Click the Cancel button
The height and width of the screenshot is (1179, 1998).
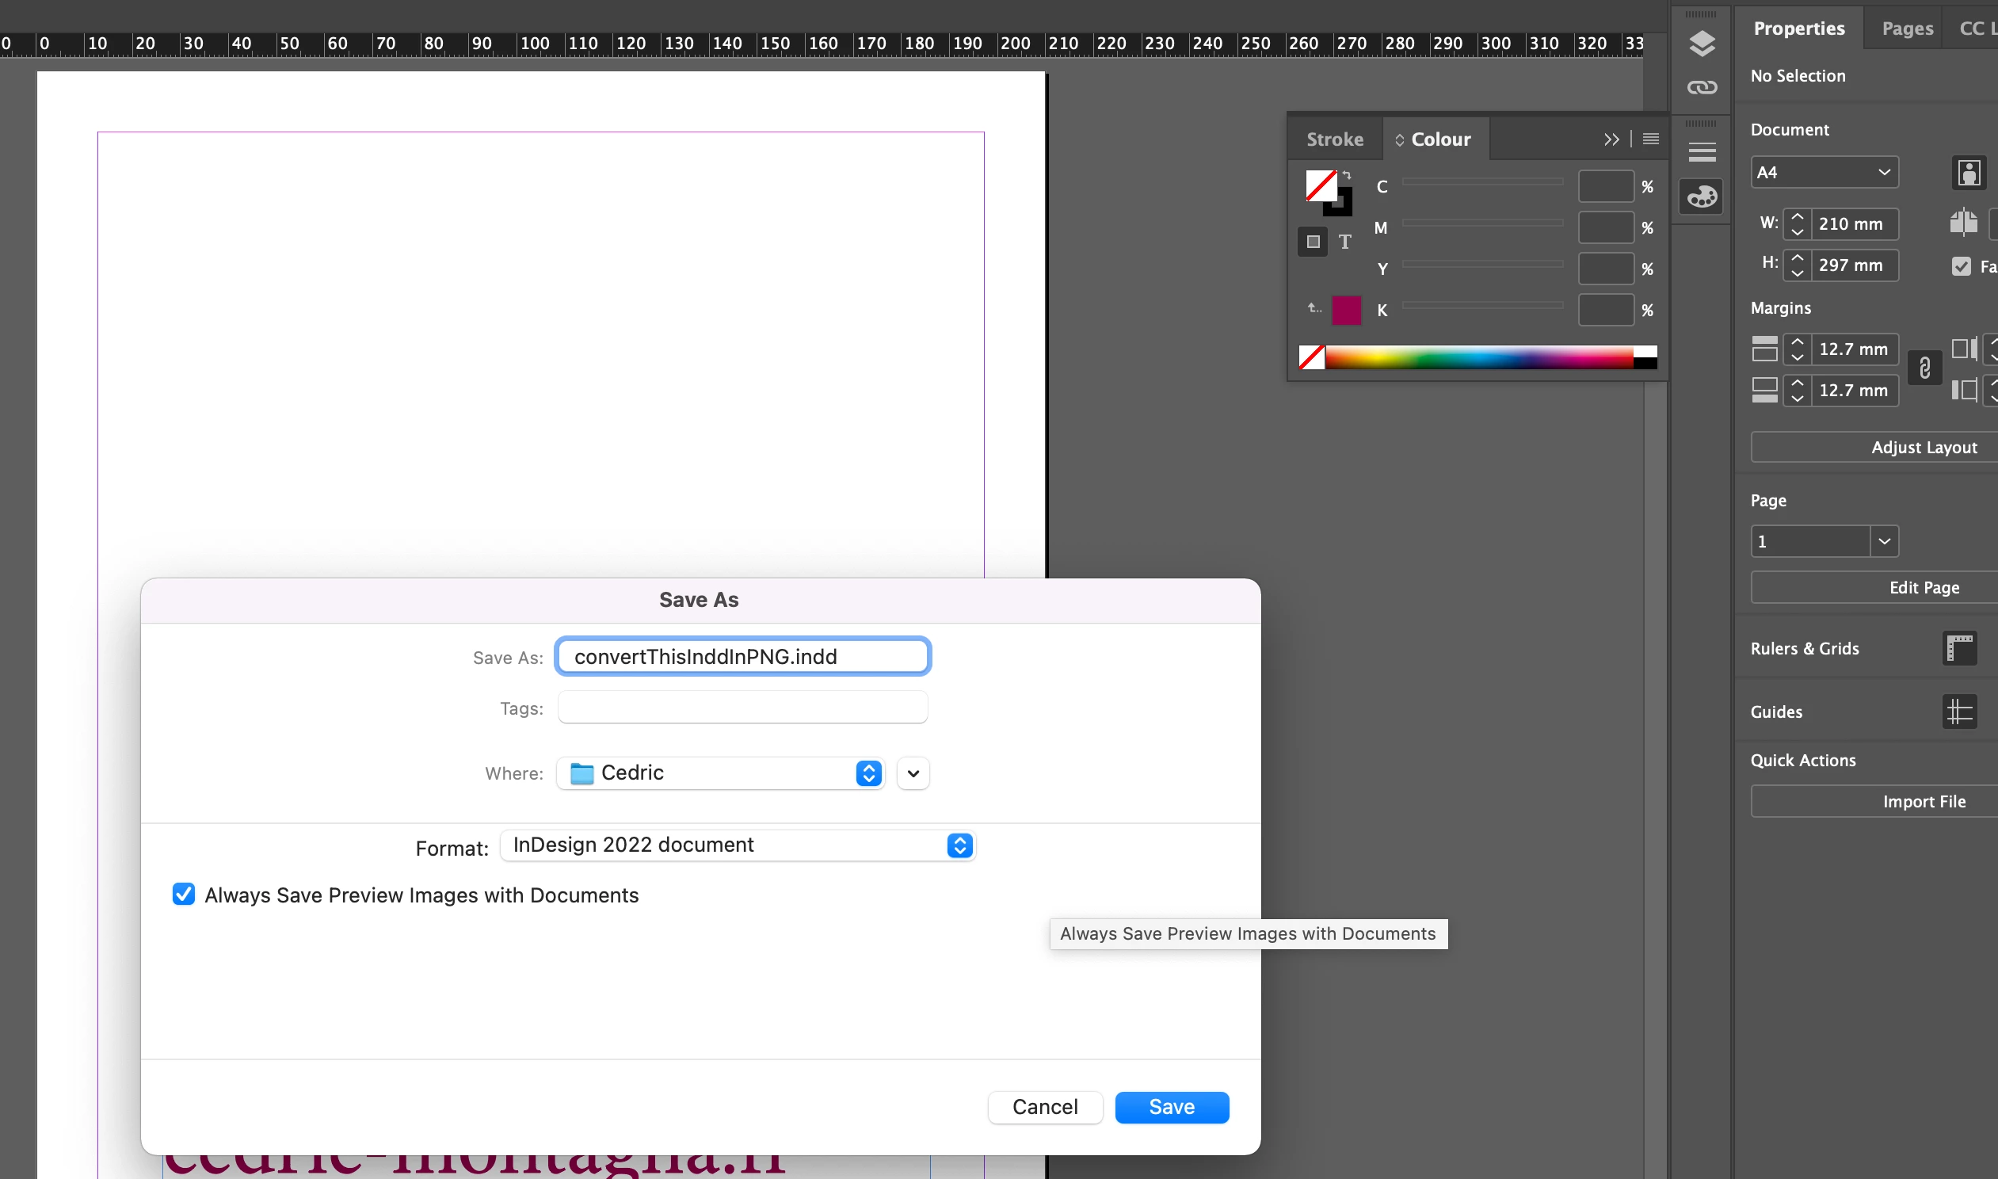pos(1044,1107)
